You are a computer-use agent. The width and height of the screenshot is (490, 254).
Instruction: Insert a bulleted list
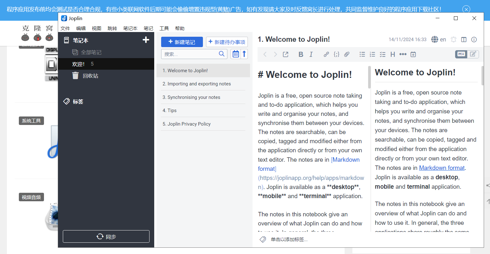[362, 54]
